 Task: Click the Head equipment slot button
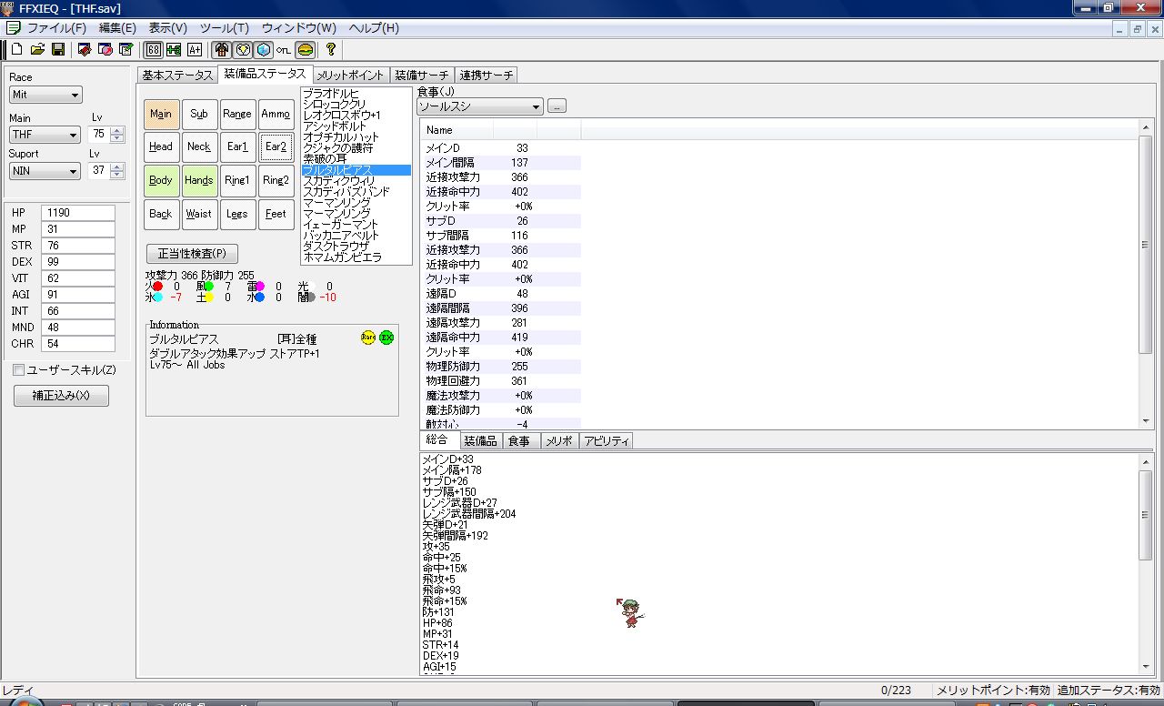[161, 146]
